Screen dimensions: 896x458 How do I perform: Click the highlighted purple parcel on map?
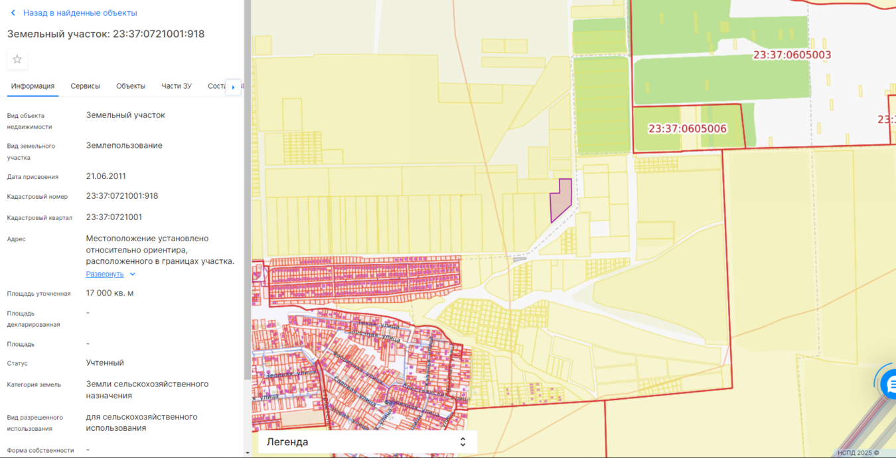(560, 201)
